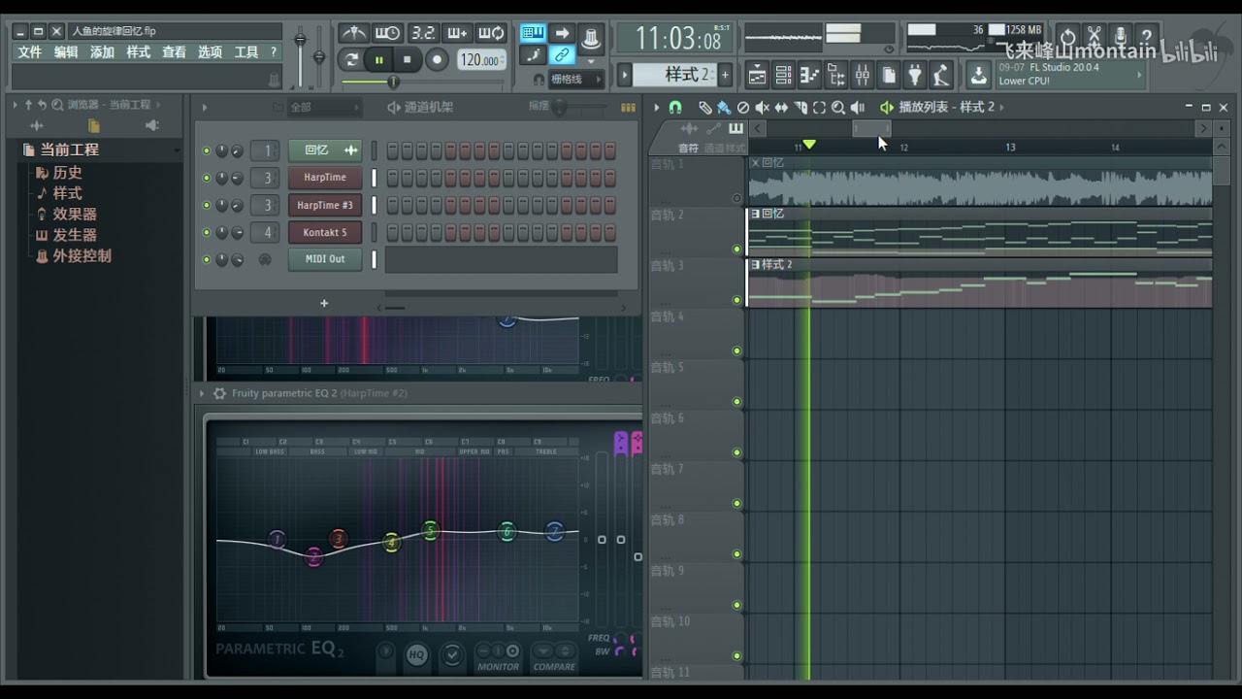Stop playback with the stop button
Image resolution: width=1242 pixels, height=699 pixels.
[x=408, y=60]
